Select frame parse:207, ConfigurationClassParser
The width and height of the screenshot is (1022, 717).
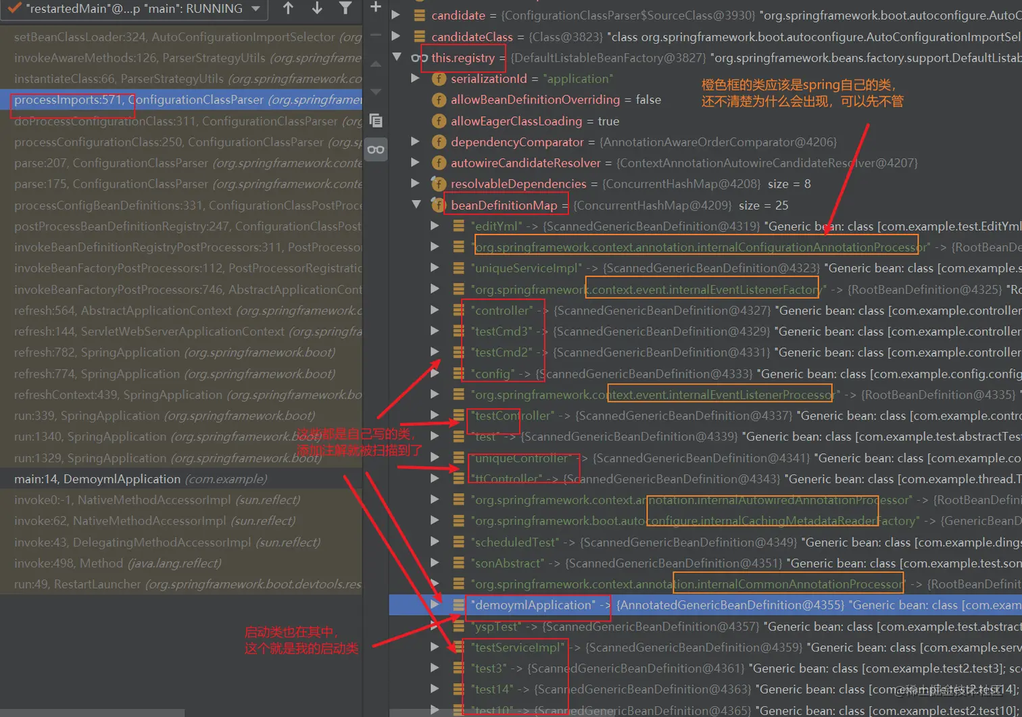point(181,163)
